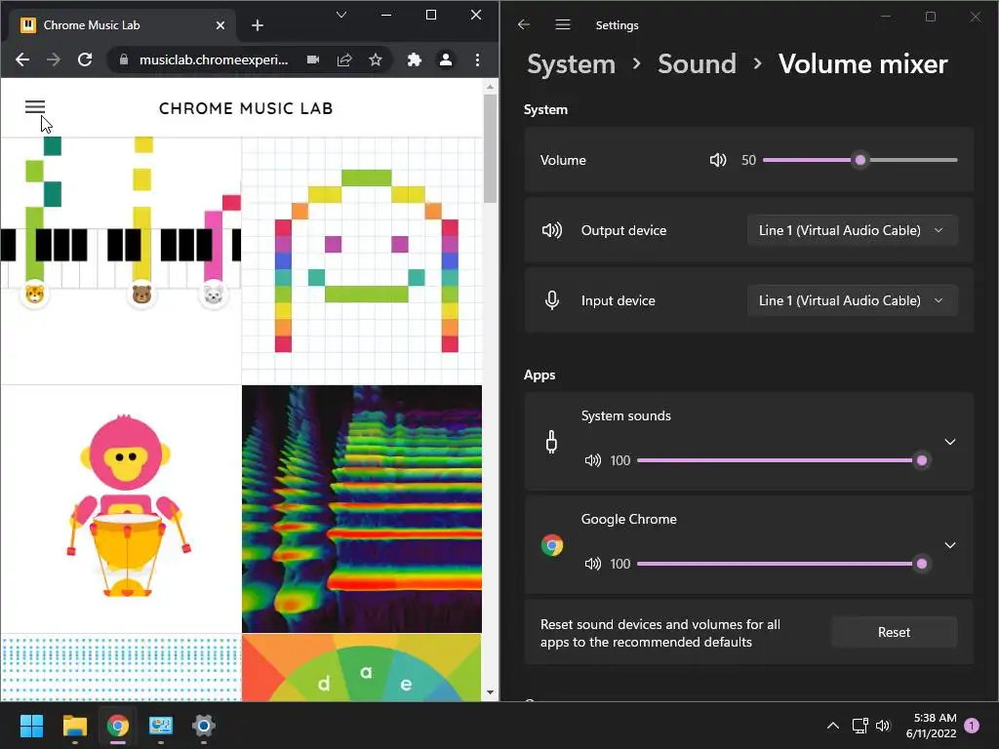
Task: Open the Settings navigation hamburger menu
Action: click(x=563, y=24)
